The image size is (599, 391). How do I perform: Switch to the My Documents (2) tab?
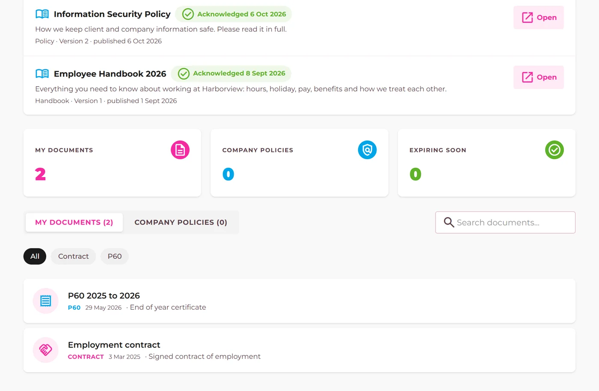[x=74, y=222]
